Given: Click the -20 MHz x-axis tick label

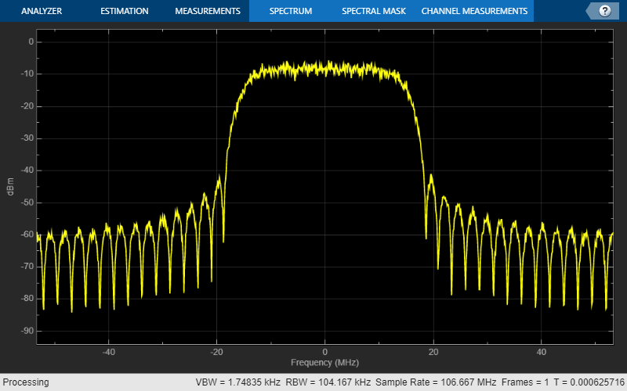Looking at the screenshot, I should click(x=216, y=352).
